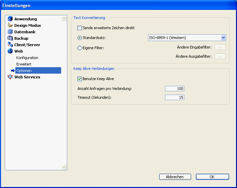Viewport: 237px width, 188px height.
Task: Open the Erweitert page under Web
Action: click(24, 64)
